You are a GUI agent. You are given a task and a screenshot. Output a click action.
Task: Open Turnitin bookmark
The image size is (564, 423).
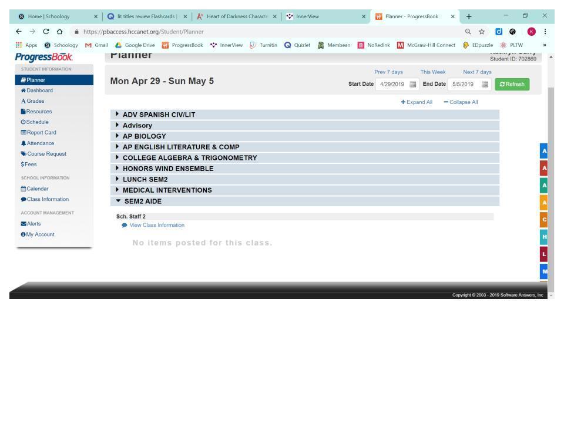pos(264,45)
